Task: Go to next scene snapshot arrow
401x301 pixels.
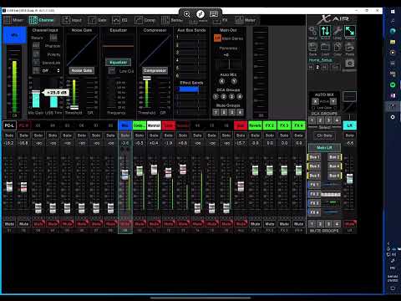Action: tap(324, 67)
